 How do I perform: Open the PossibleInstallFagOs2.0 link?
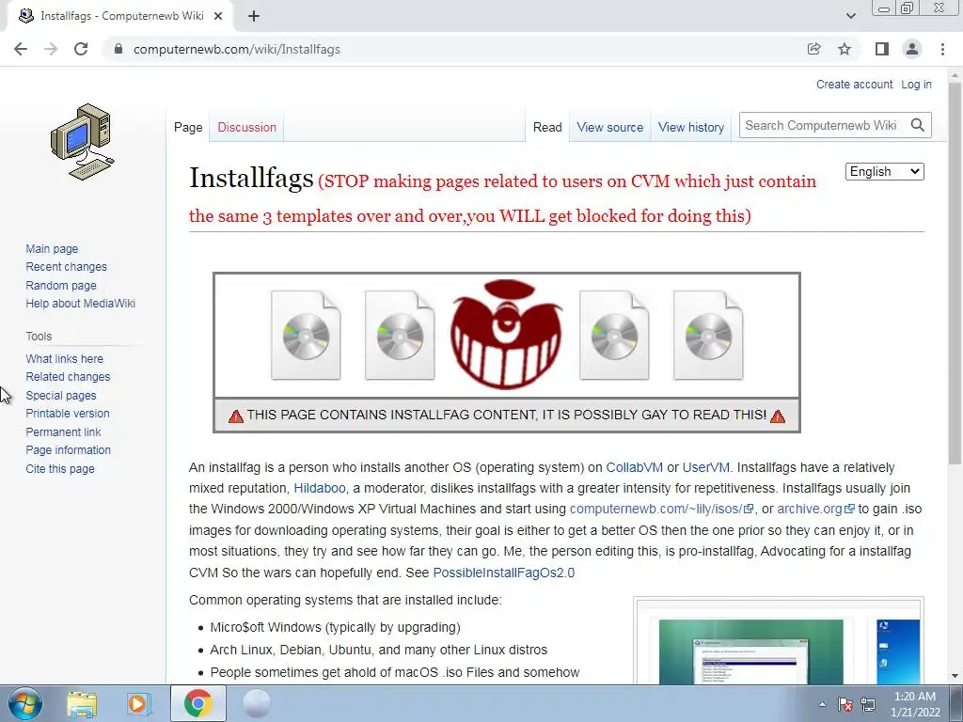click(504, 573)
